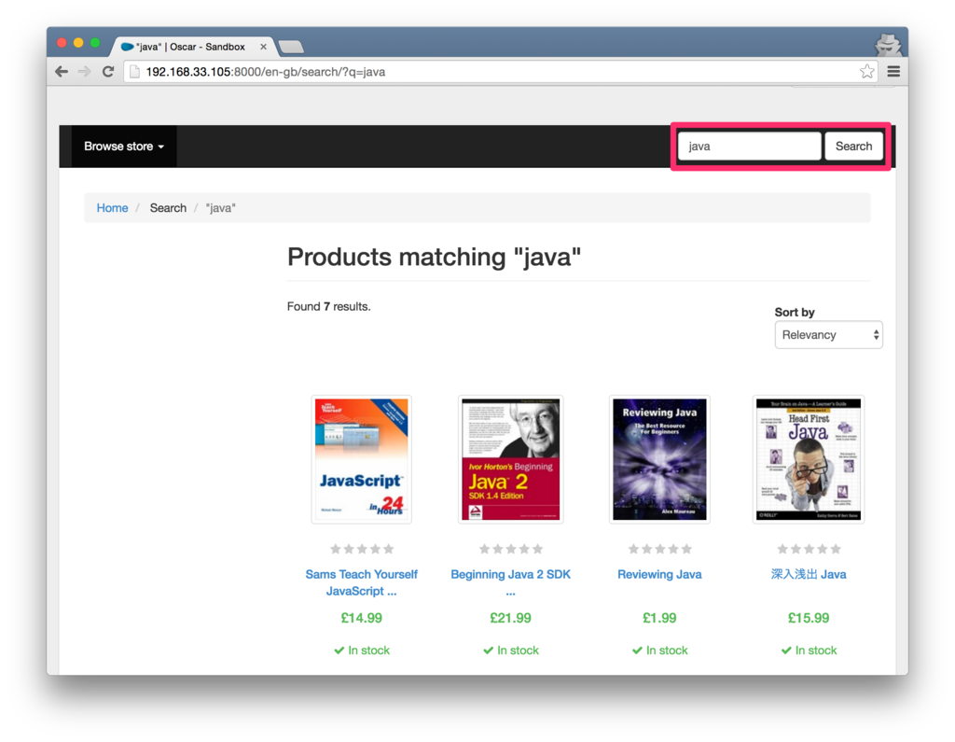Click the incognito avatar icon
The image size is (955, 742).
888,45
